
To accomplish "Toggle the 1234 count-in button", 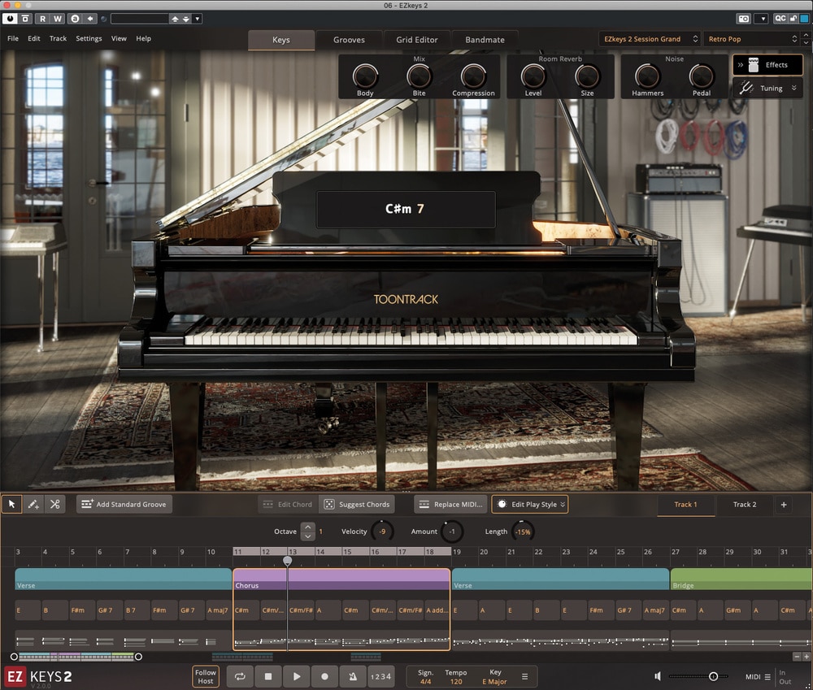I will [380, 676].
